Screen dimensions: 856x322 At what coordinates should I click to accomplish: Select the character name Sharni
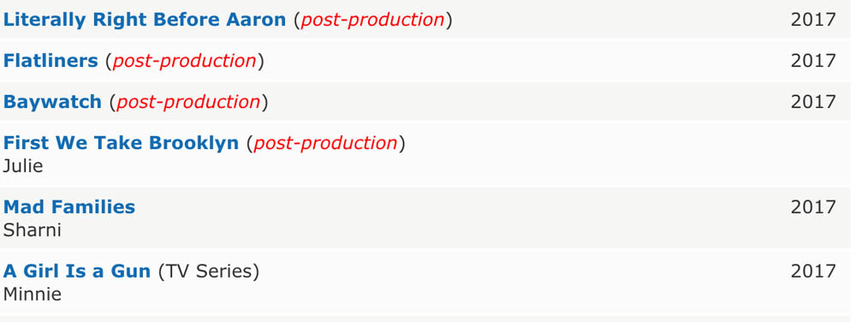point(33,230)
